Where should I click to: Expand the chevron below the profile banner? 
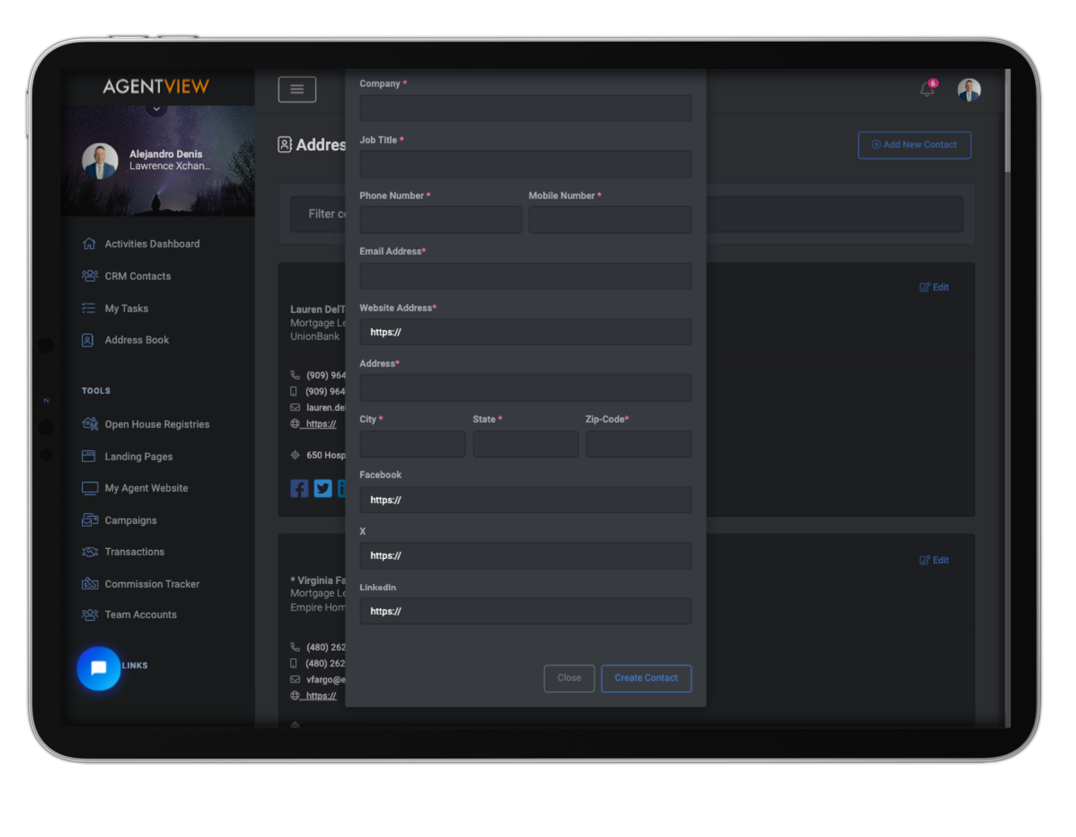157,108
